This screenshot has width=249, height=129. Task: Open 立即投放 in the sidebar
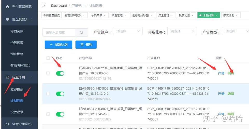click(x=17, y=89)
